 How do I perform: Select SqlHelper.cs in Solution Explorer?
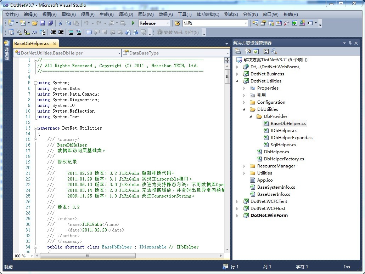point(283,145)
